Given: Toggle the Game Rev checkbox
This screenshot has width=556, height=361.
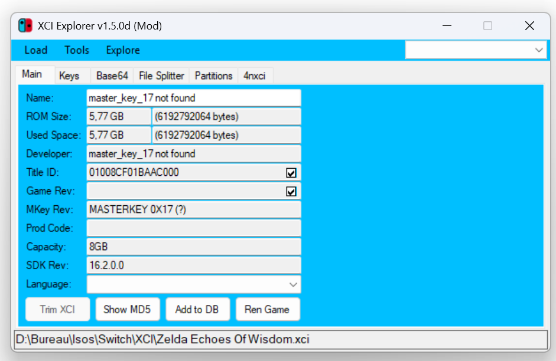Looking at the screenshot, I should tap(291, 192).
